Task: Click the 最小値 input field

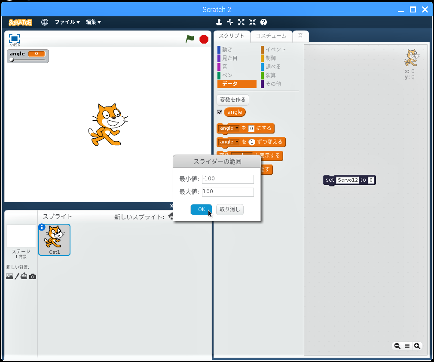Action: [228, 179]
